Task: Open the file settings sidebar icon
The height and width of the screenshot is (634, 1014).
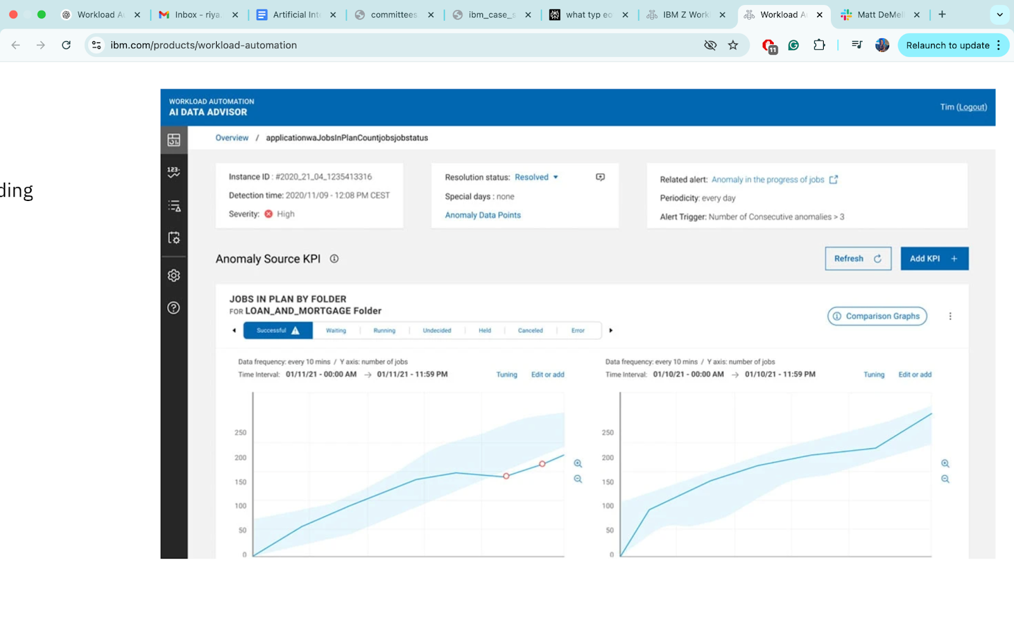Action: point(174,238)
